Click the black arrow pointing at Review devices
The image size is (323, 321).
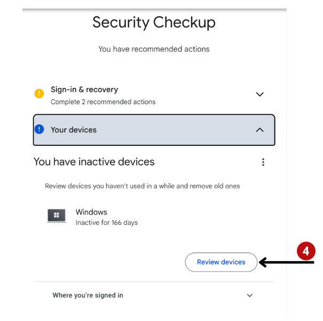click(x=286, y=262)
